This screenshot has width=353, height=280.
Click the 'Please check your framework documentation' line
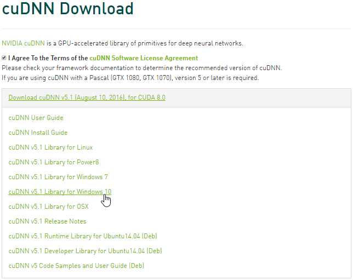(x=142, y=68)
